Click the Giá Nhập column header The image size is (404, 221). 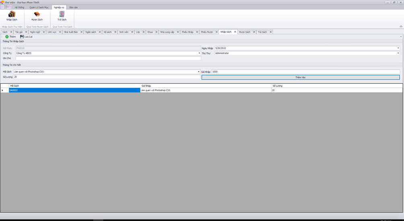[206, 86]
